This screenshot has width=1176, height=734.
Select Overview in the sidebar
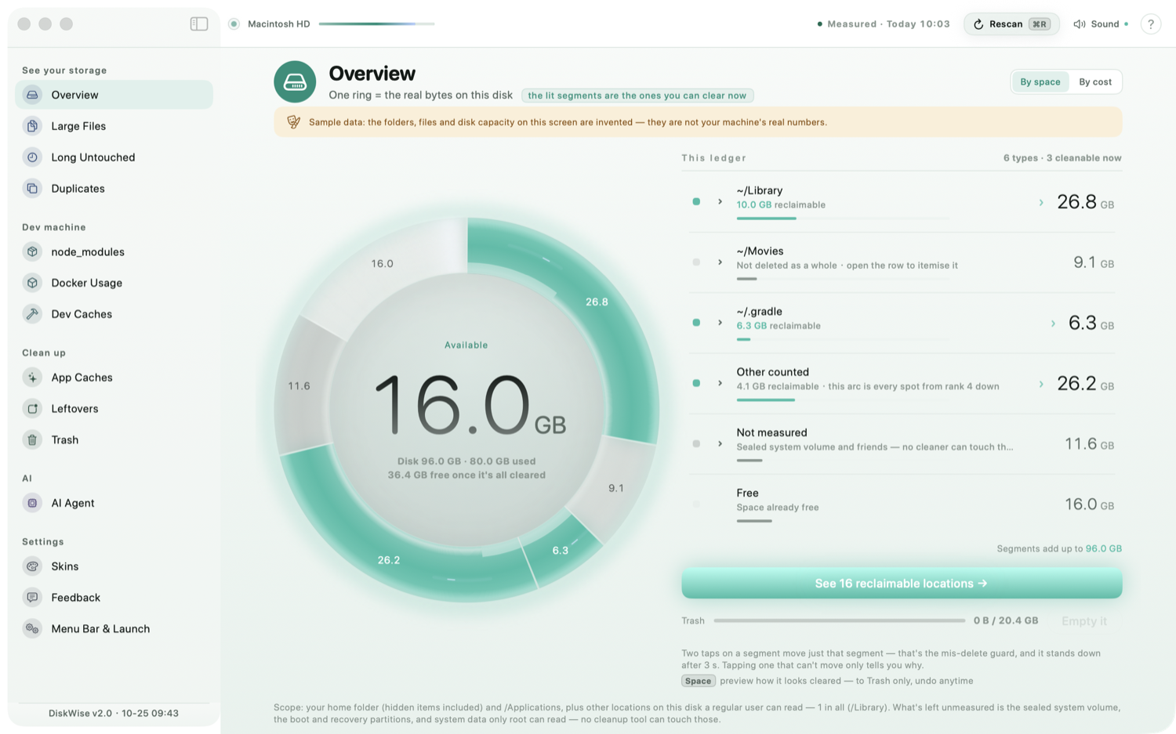(x=114, y=95)
